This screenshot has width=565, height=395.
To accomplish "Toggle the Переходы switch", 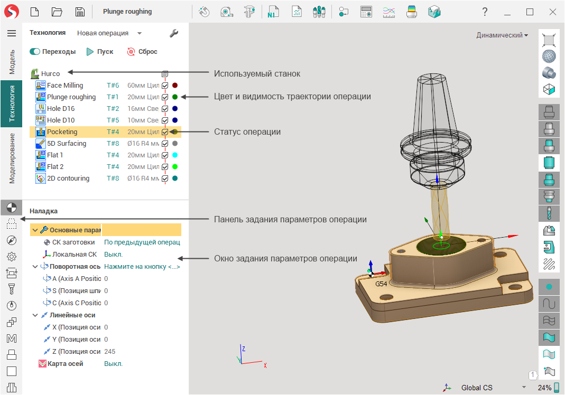I will (x=35, y=52).
